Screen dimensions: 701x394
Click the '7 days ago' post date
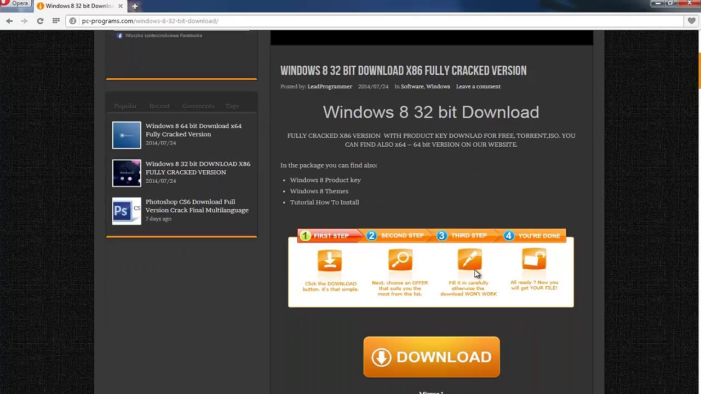point(158,219)
